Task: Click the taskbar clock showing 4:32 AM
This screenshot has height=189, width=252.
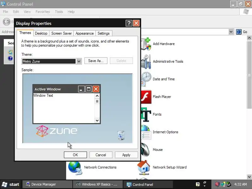Action: point(240,184)
